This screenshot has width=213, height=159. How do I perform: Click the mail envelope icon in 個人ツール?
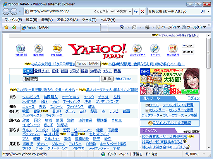coord(148,105)
